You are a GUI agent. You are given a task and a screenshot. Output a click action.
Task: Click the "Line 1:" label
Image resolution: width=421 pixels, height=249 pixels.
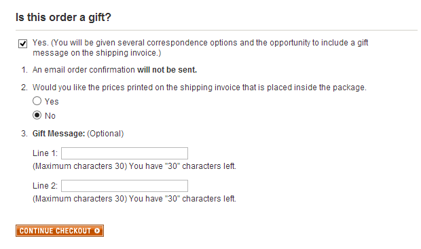tap(45, 153)
